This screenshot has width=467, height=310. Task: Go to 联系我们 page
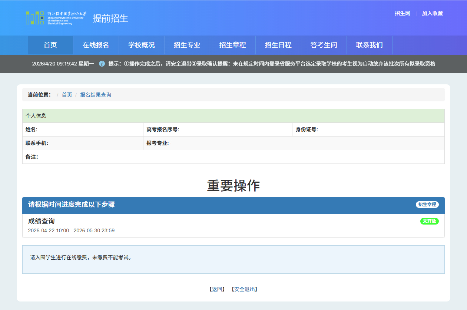pos(370,45)
